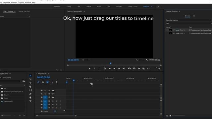Screen dimensions: 212x119
Task: Hide track V1 with eye toggle
Action: 53,97
